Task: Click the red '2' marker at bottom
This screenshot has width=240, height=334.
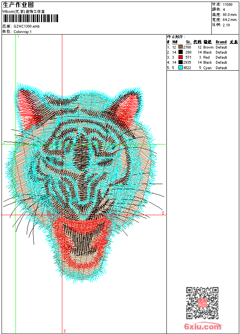Action: click(x=64, y=331)
